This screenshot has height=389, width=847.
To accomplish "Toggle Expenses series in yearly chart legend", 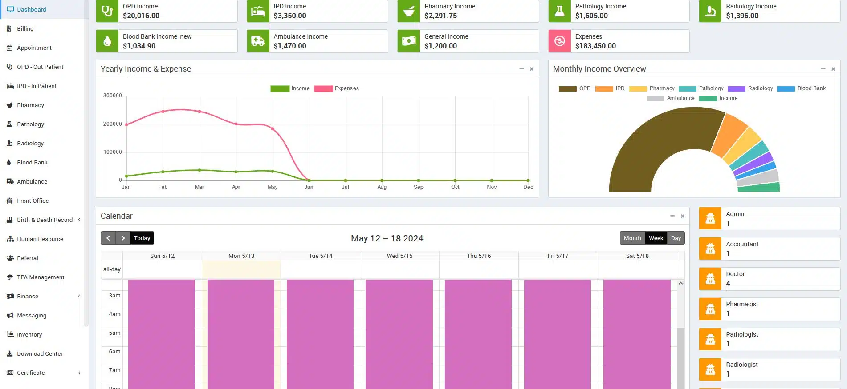I will tap(336, 88).
